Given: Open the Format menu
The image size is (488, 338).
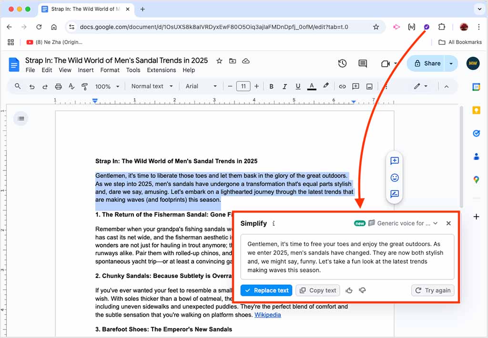Looking at the screenshot, I should click(x=110, y=70).
